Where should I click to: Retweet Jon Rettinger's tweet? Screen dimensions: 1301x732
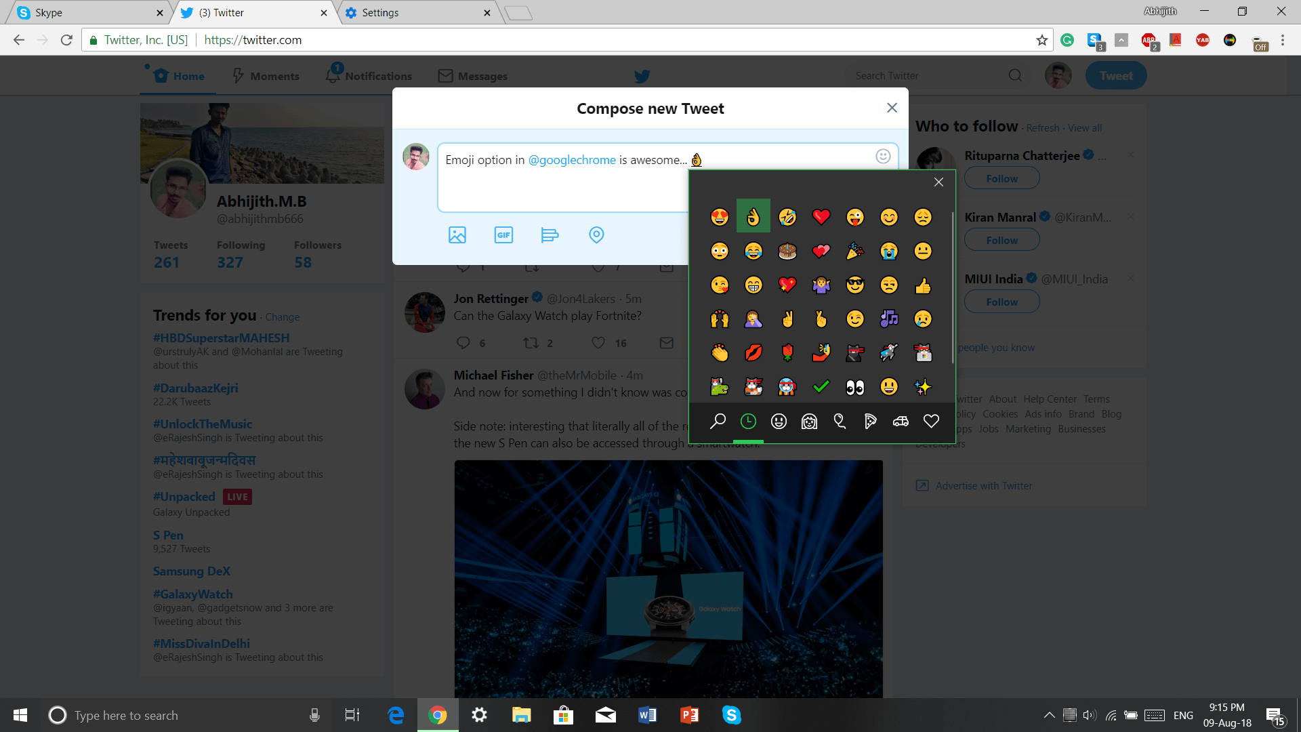tap(531, 343)
